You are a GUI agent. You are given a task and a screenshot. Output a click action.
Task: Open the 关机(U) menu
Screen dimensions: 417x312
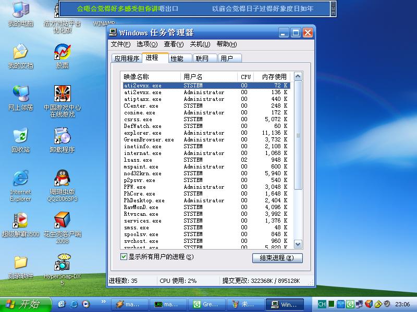pos(200,44)
